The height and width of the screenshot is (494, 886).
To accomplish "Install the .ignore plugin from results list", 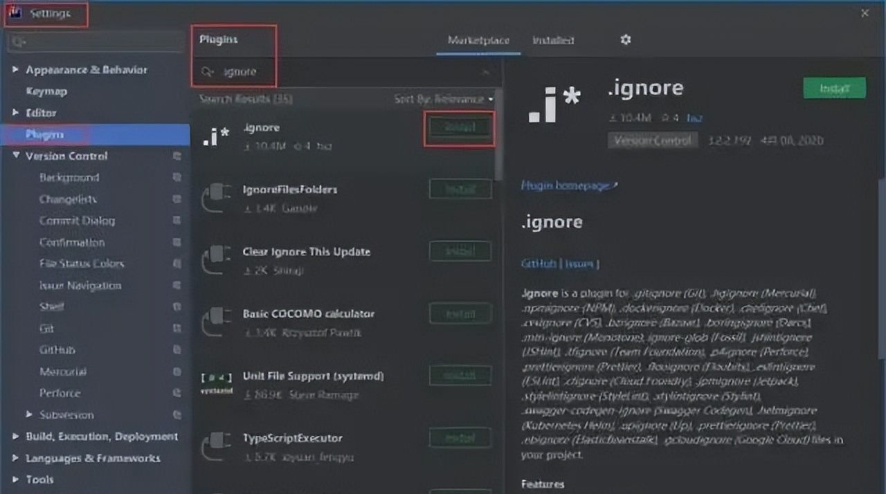I will coord(460,127).
